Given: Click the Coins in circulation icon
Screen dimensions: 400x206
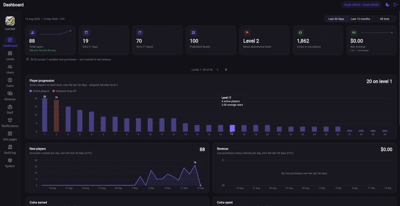Looking at the screenshot, I should (300, 33).
